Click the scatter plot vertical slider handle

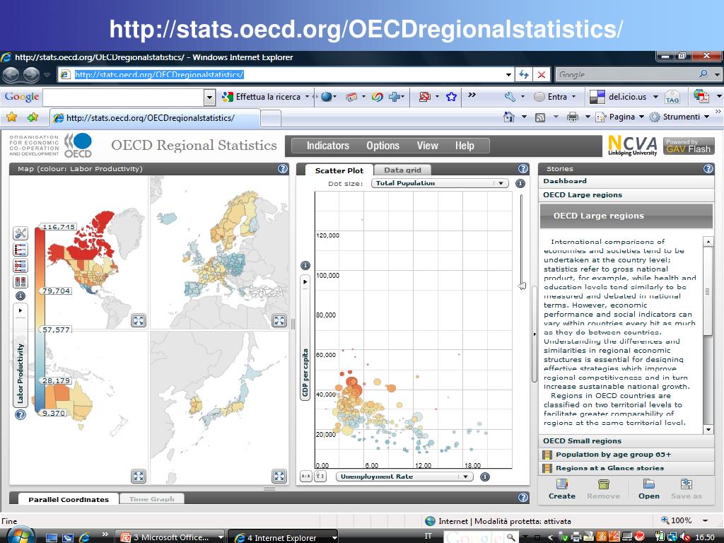[x=522, y=286]
